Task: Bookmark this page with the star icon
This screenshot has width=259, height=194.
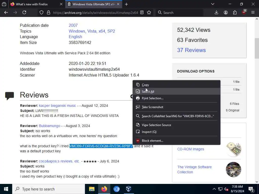Action: click(149, 13)
